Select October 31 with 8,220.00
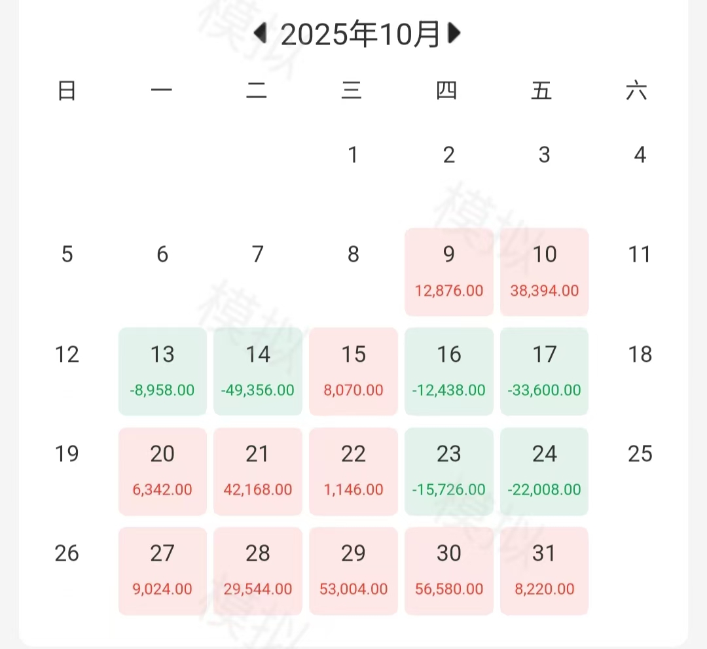This screenshot has height=649, width=707. [545, 570]
